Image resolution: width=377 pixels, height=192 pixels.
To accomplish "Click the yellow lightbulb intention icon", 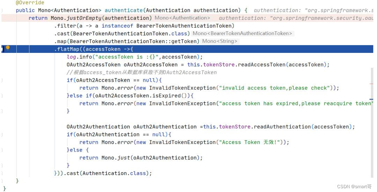I will pos(8,48).
